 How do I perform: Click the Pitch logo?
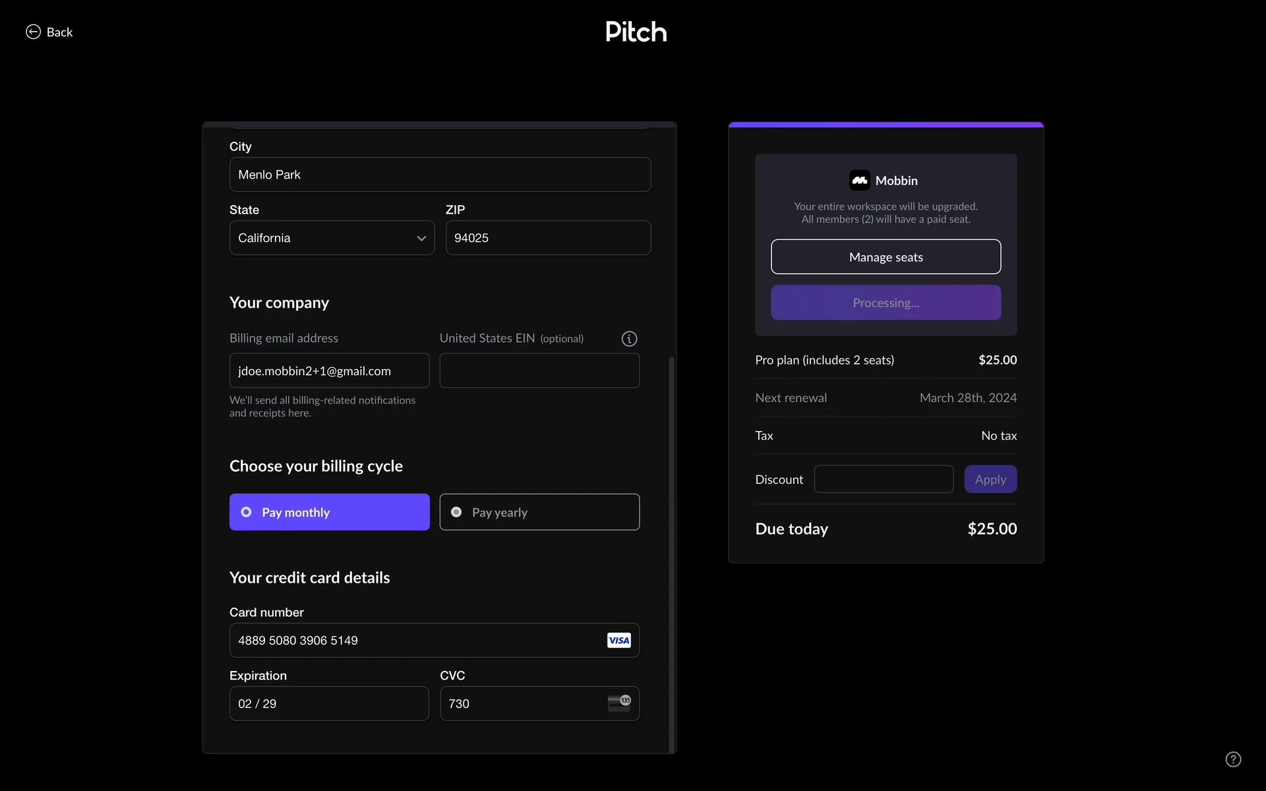636,32
